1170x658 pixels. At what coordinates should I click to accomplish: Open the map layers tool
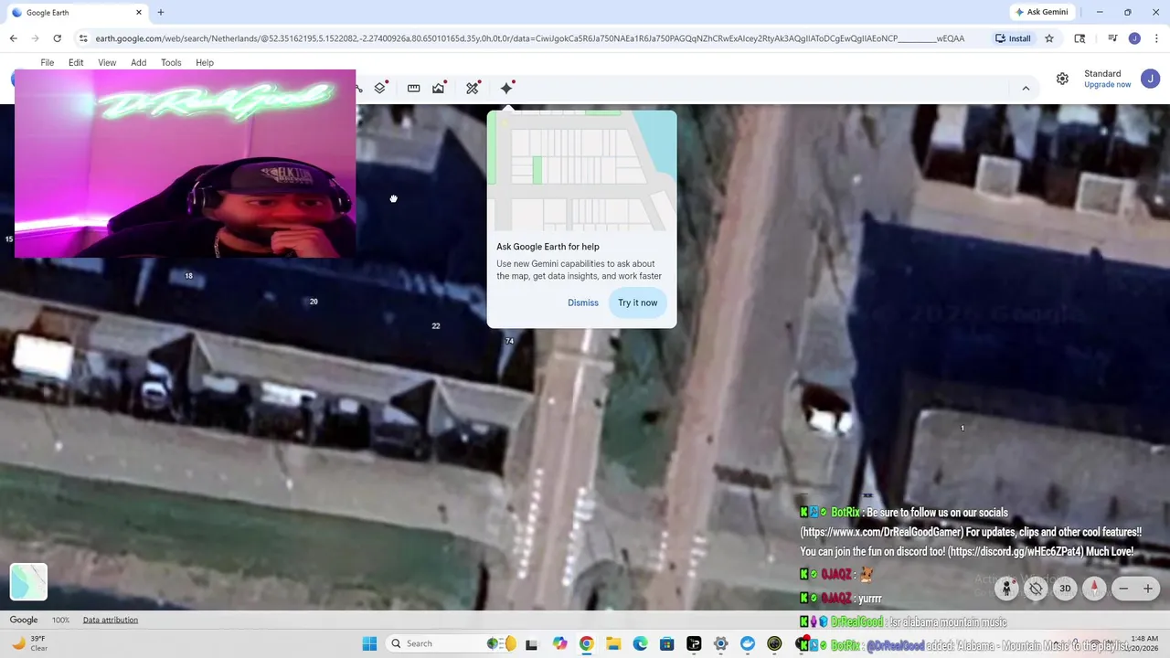pos(380,88)
